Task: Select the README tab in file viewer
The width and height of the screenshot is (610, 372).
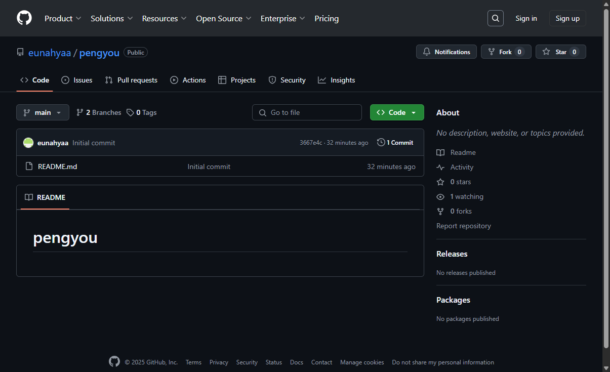Action: coord(45,197)
